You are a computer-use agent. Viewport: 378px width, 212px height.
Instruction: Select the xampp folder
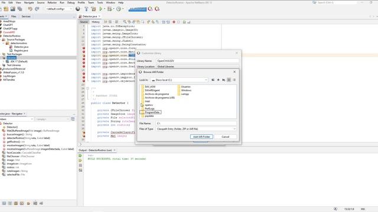click(x=183, y=94)
